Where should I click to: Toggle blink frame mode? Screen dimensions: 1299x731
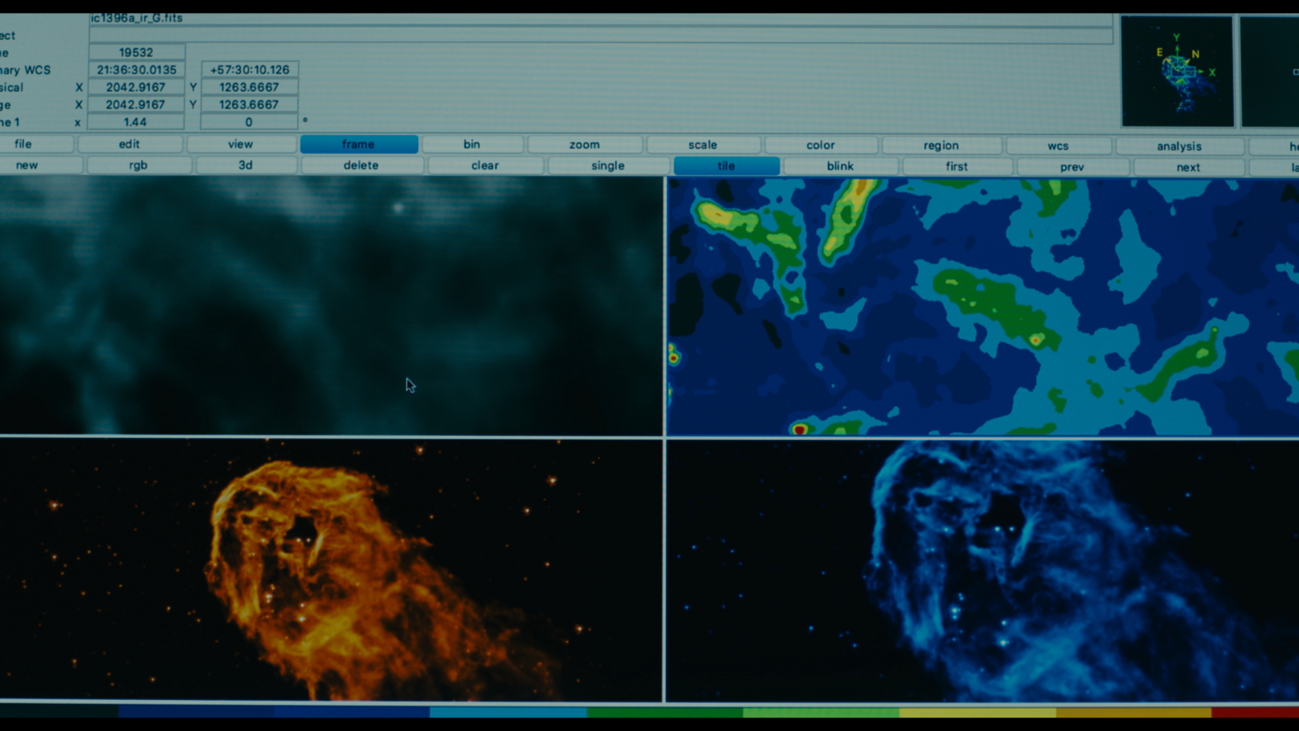[x=840, y=166]
